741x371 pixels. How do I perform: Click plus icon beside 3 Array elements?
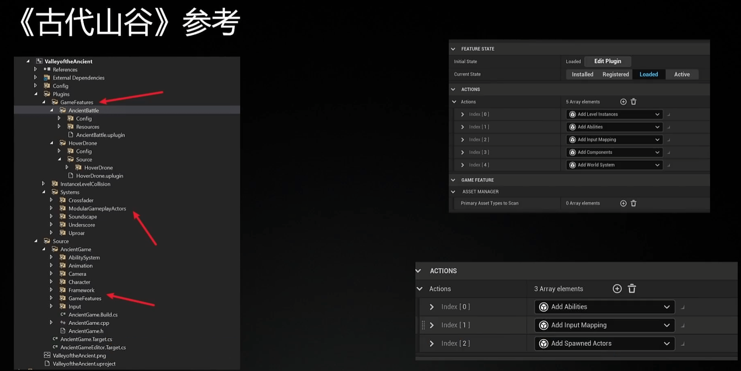(617, 289)
